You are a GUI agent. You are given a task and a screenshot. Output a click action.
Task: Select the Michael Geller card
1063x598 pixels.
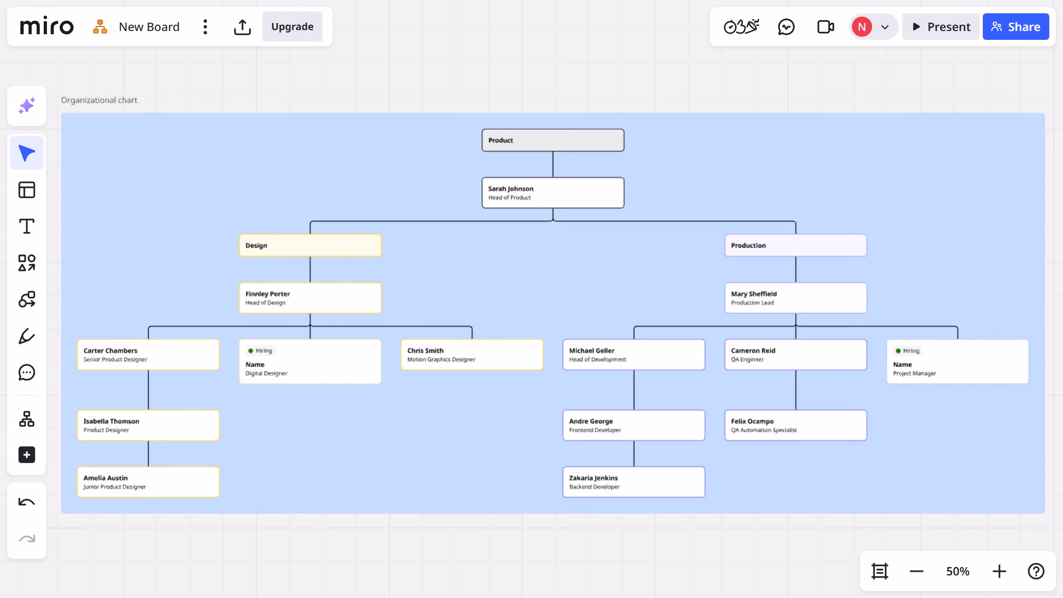(634, 355)
